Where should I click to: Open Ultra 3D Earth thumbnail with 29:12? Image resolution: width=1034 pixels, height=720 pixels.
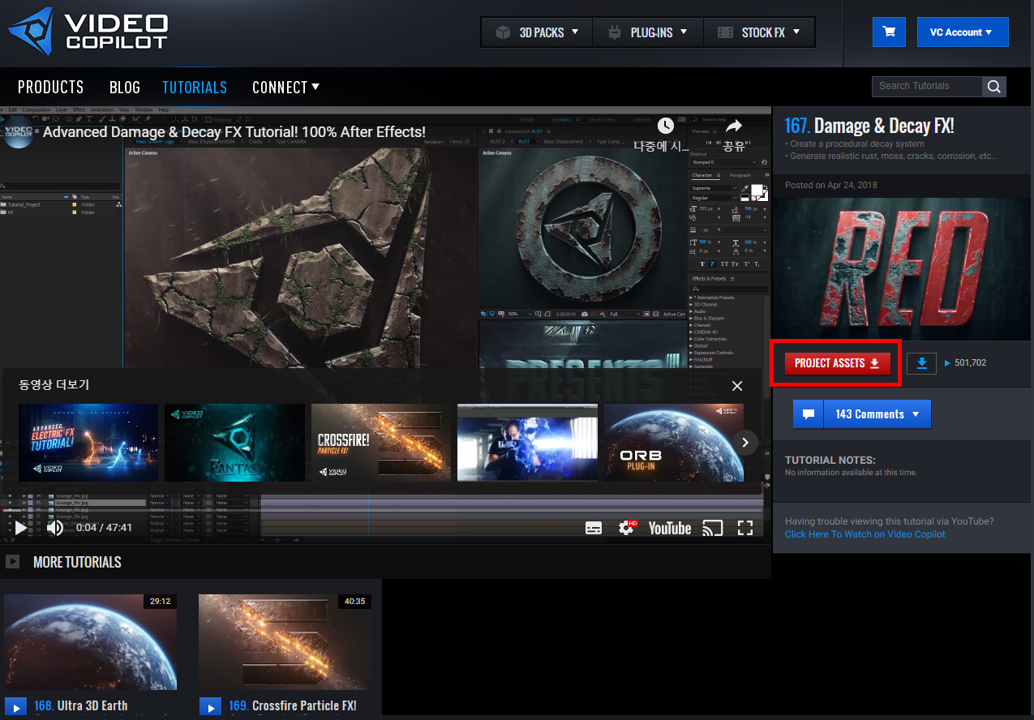[90, 642]
